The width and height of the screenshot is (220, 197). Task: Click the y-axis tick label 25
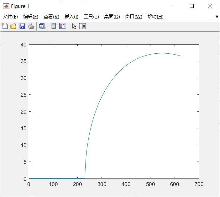[24, 95]
